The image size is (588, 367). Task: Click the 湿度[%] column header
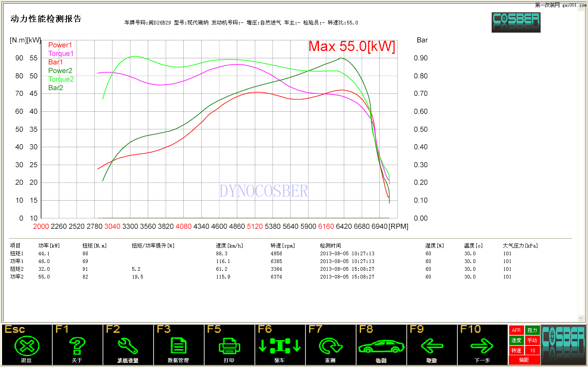click(x=434, y=246)
